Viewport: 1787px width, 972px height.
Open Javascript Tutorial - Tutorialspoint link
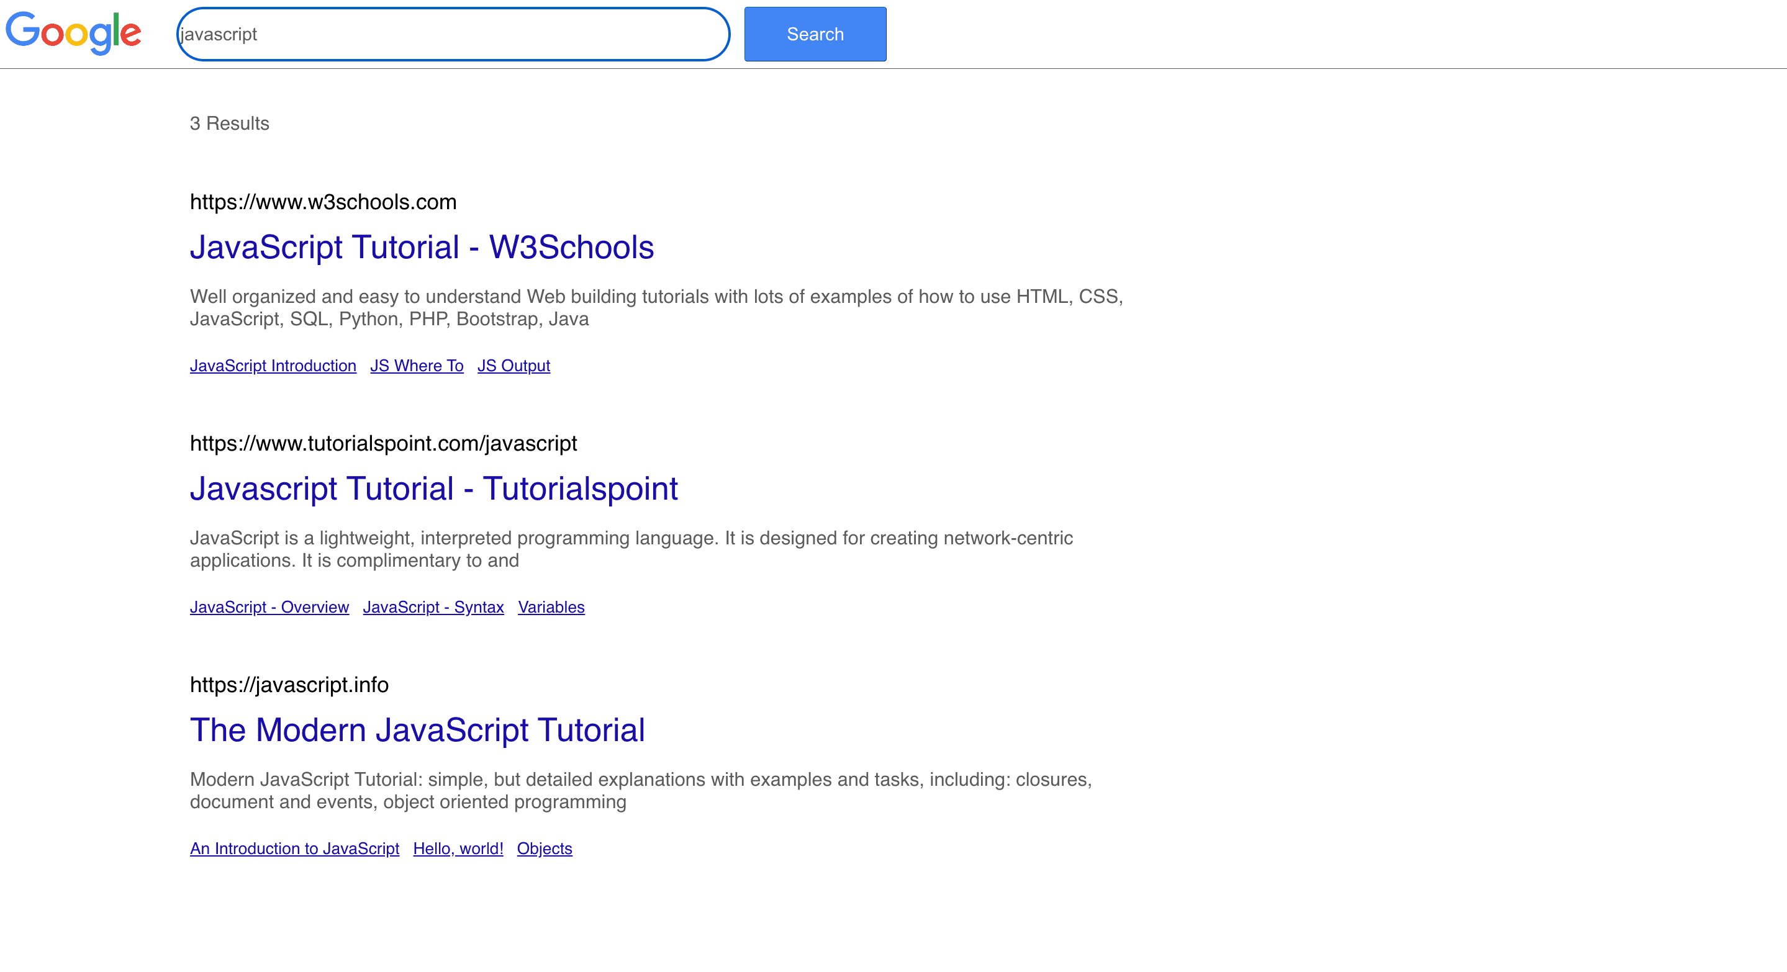[433, 487]
